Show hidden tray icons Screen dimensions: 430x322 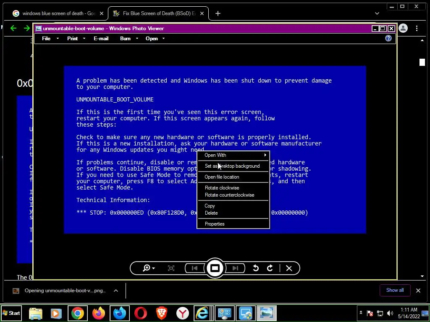(361, 313)
